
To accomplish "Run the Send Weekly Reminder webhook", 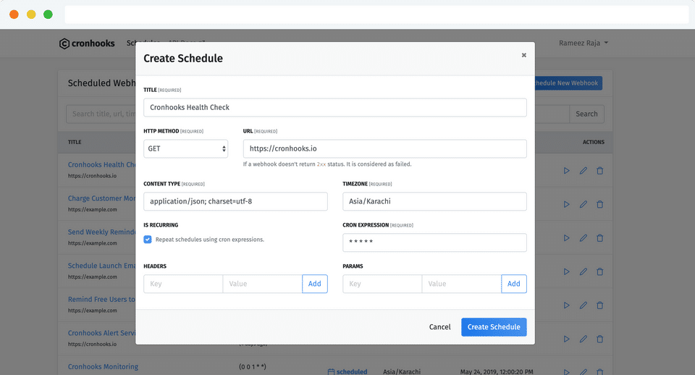I will coord(566,238).
